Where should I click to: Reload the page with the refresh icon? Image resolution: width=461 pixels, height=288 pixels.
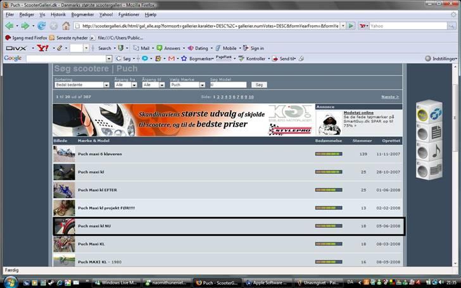pos(41,26)
